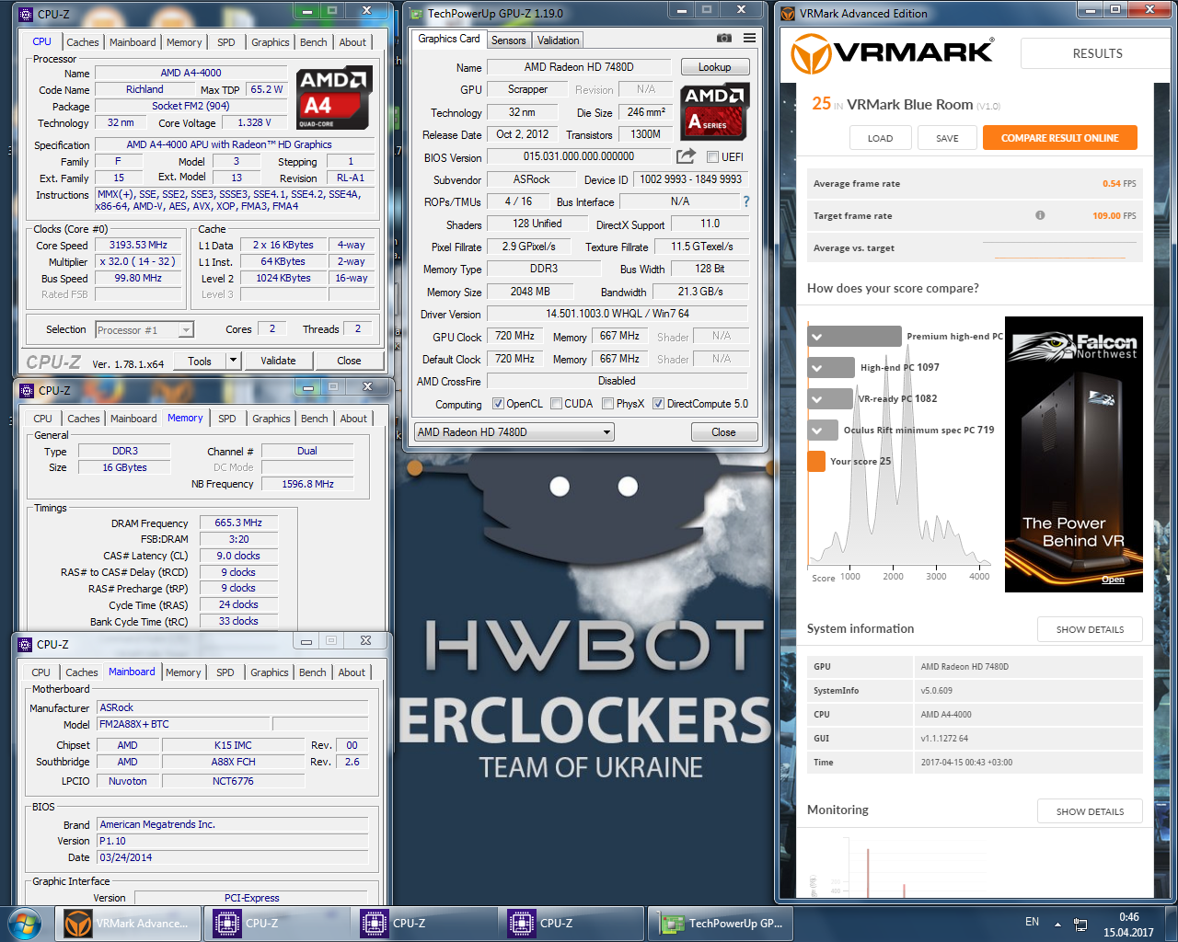Toggle the DirectCompute 5.0 checkbox
Screen dimensions: 1178x942
(x=658, y=403)
